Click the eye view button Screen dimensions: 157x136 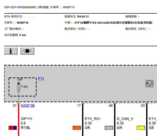27,51
